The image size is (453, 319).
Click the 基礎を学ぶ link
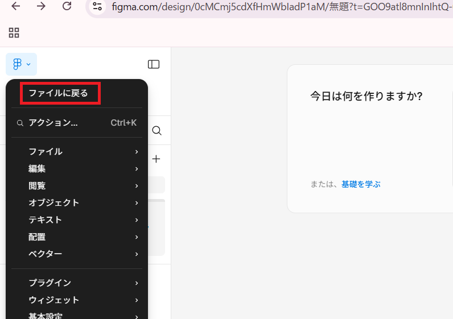coord(361,184)
